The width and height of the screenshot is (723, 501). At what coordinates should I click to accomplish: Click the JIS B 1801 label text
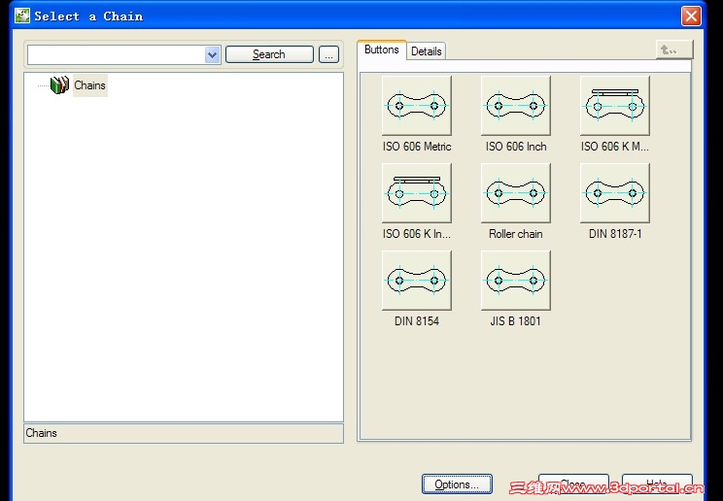point(515,320)
